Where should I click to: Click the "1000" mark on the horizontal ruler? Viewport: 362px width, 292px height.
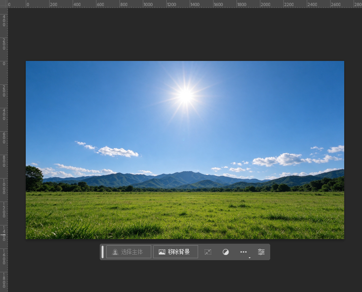click(x=148, y=4)
